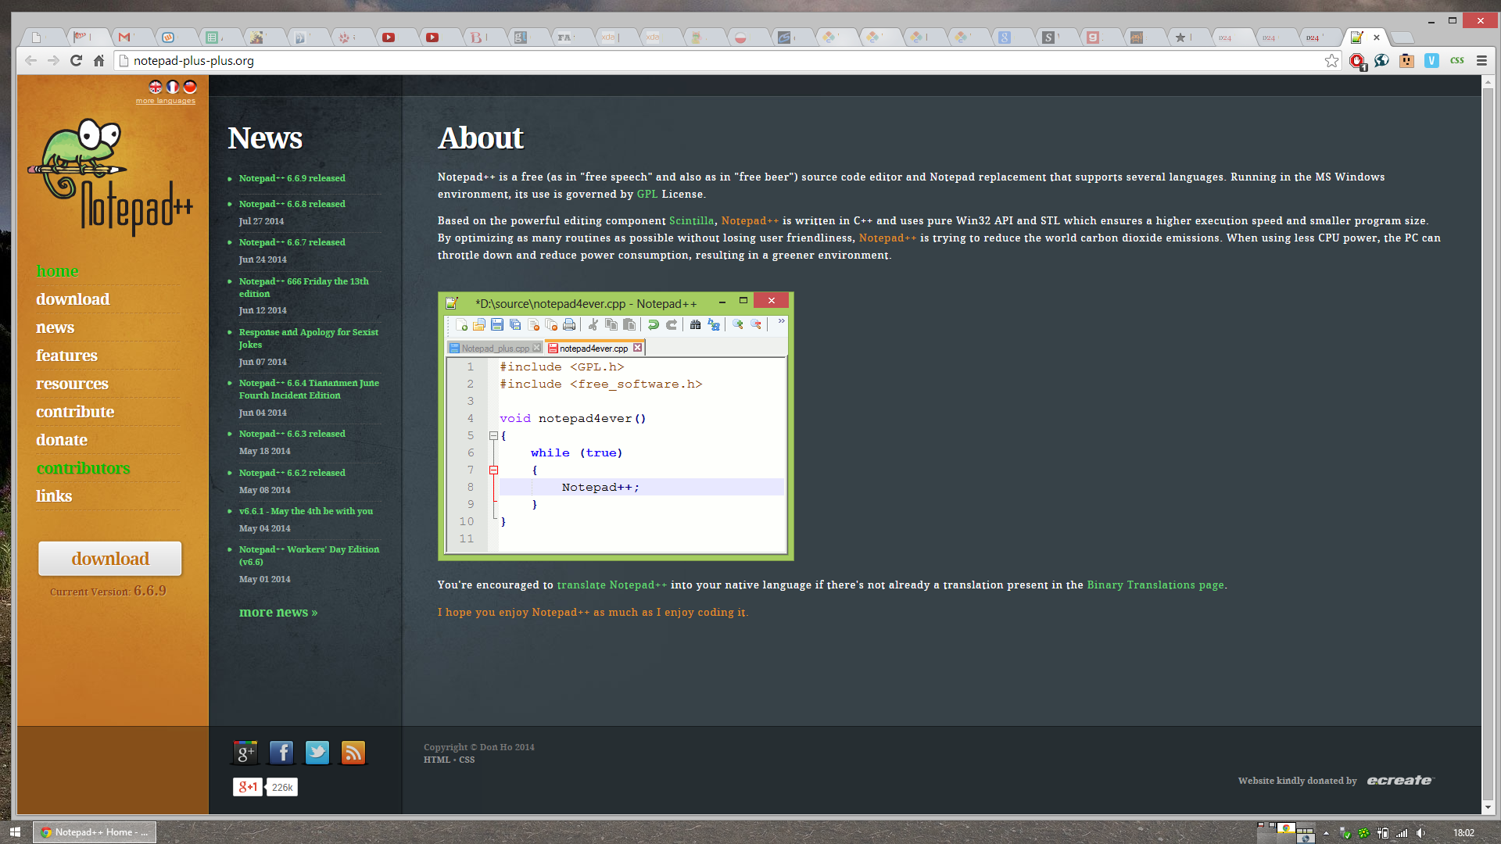1501x844 pixels.
Task: Click the Google +1 button
Action: click(x=248, y=787)
